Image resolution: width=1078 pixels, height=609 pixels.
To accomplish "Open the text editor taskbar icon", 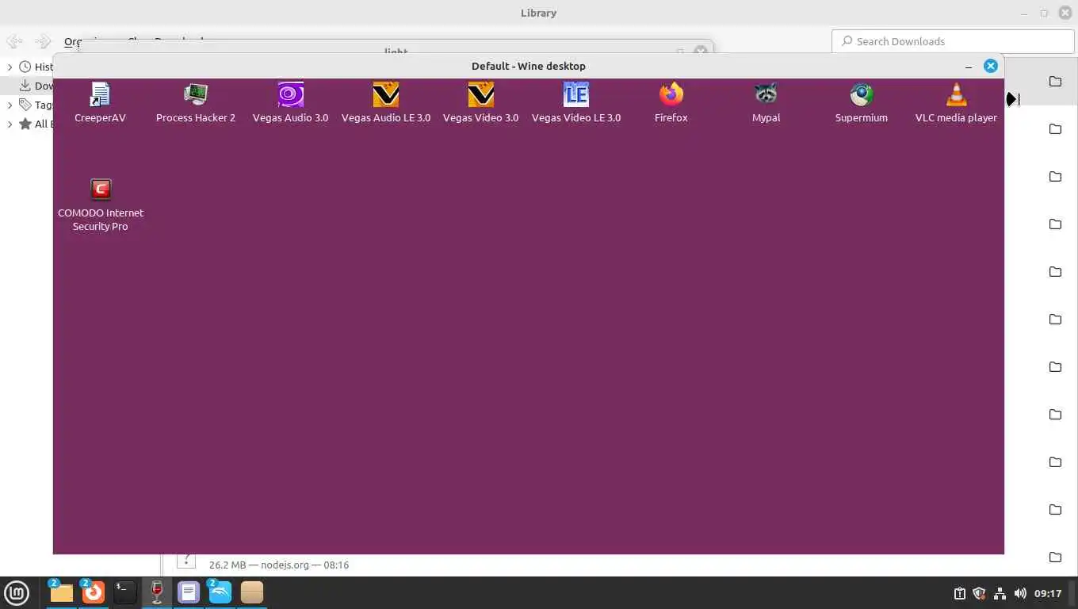I will coord(189,592).
